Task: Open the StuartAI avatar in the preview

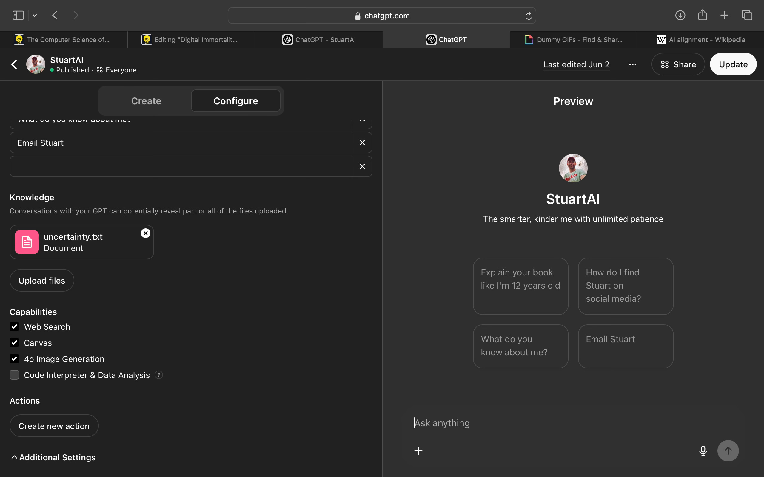Action: click(x=573, y=168)
